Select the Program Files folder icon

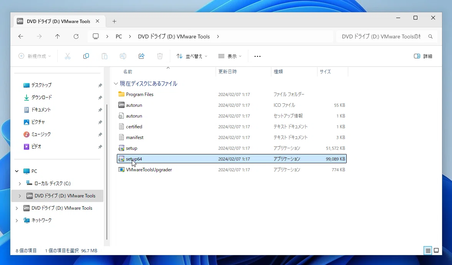pos(121,94)
